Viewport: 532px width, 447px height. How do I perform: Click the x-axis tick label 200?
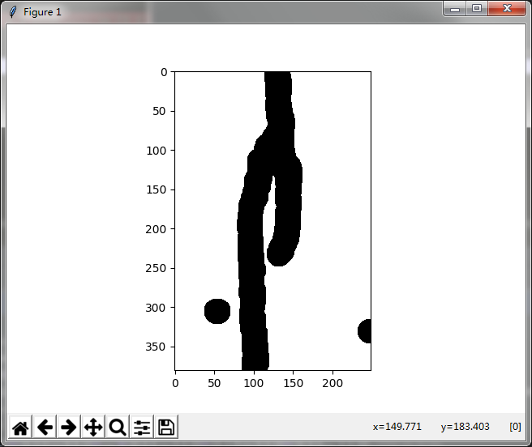pos(332,383)
